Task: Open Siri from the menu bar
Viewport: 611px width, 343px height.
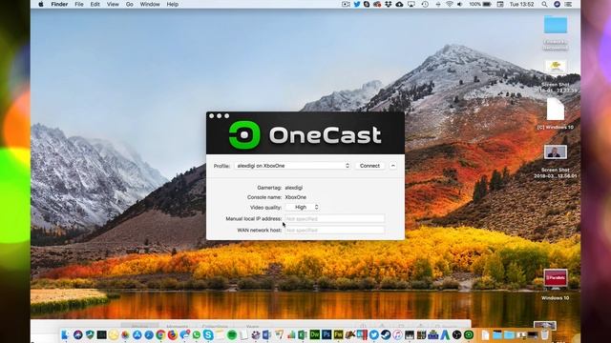Action: (x=557, y=4)
